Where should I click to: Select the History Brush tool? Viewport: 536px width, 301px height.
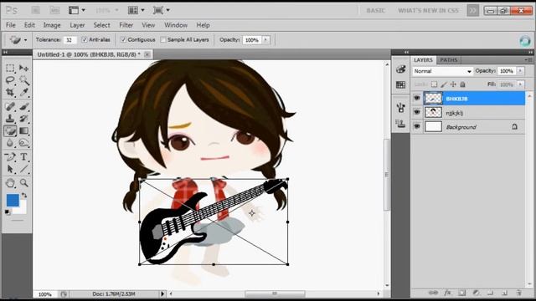(23, 119)
